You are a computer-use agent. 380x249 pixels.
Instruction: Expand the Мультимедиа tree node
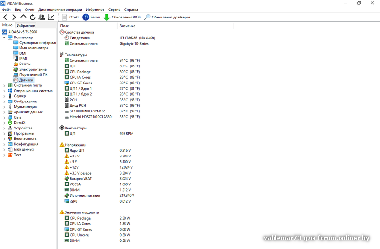4,107
